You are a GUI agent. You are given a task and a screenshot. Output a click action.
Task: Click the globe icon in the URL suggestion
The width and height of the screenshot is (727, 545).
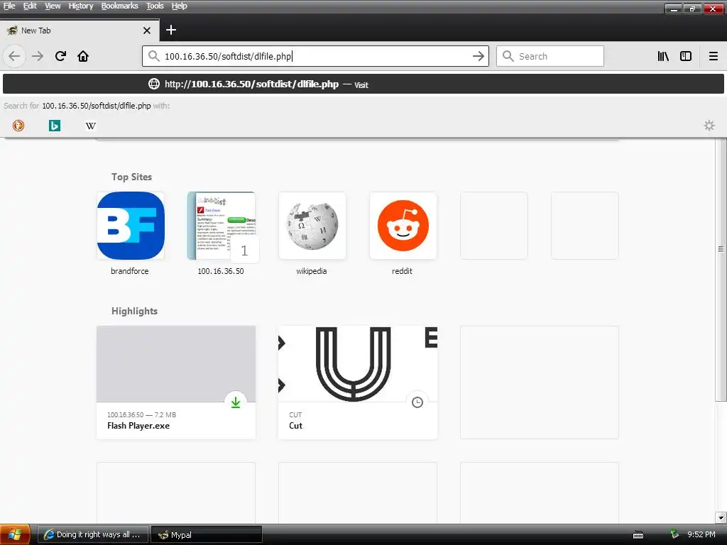154,84
